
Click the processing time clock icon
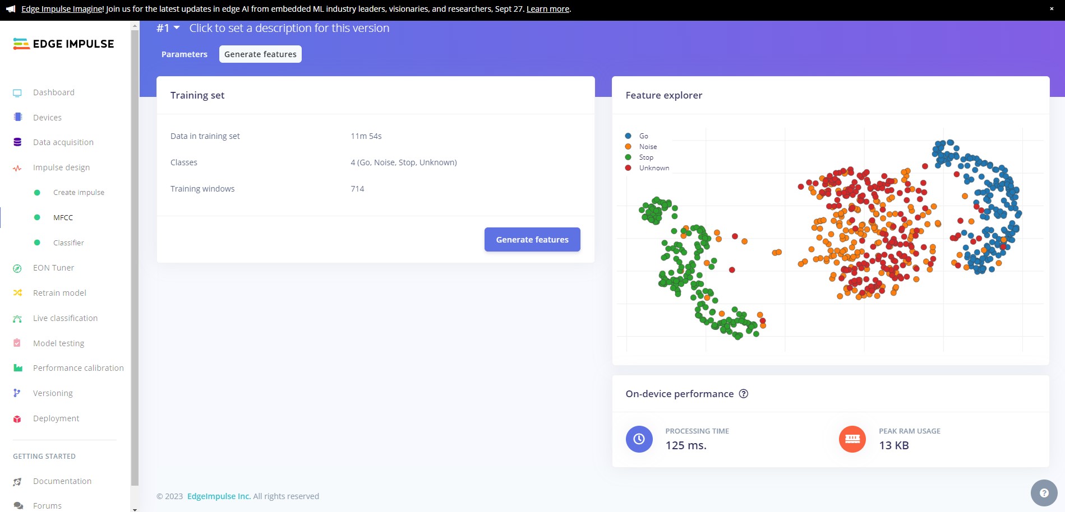pos(639,439)
